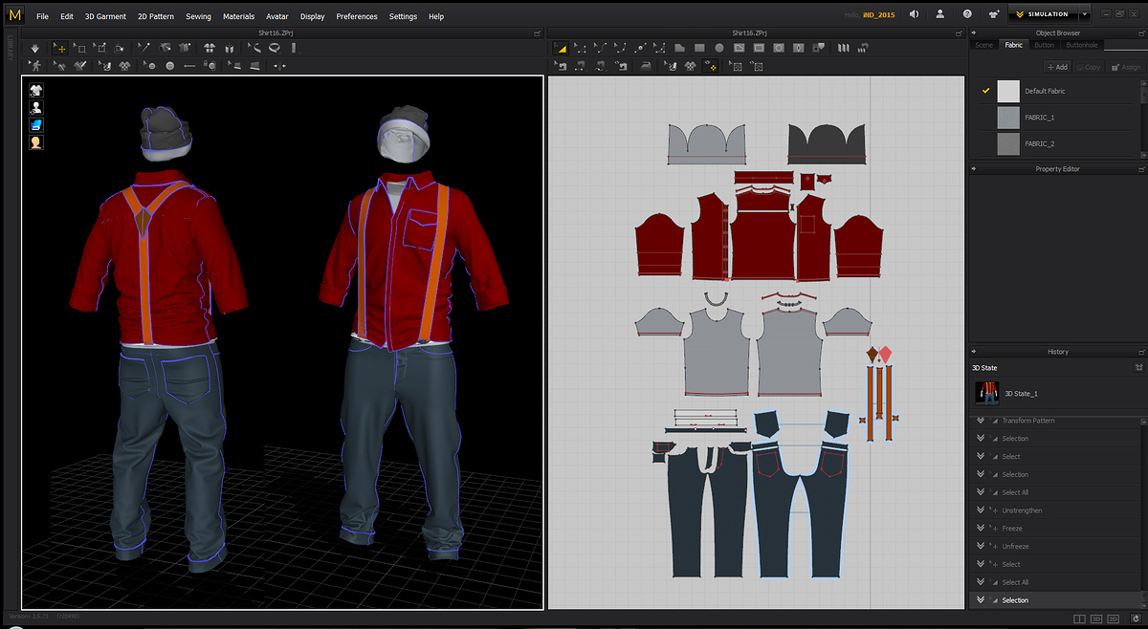Click chevron beside Unfreeze history entry
This screenshot has width=1148, height=629.
[x=981, y=546]
